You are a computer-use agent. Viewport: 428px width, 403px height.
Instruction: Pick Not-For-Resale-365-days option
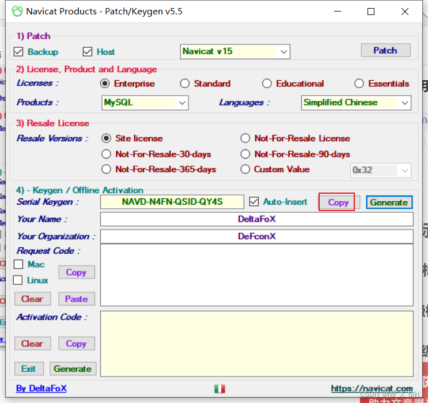tap(106, 169)
